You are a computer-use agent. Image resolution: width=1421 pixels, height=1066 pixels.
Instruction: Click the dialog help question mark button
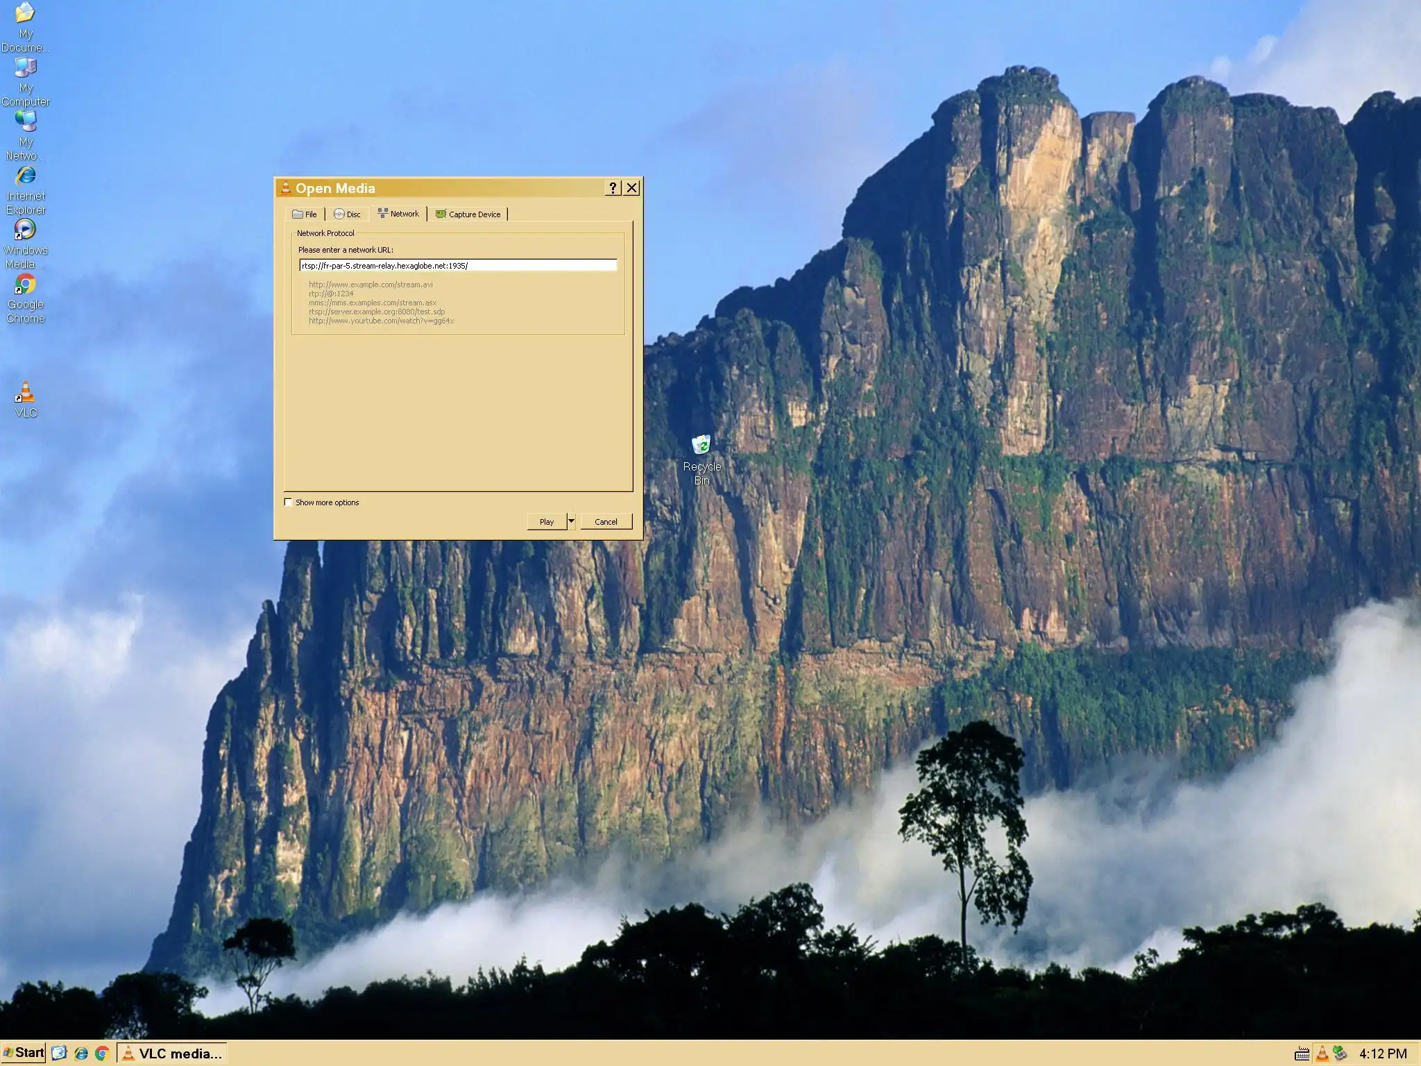[612, 188]
